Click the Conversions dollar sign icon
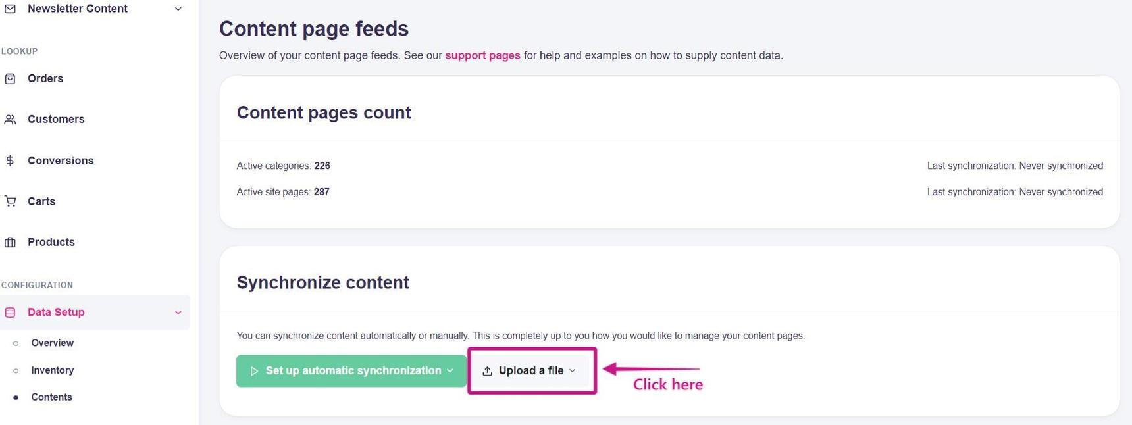The image size is (1132, 425). click(10, 161)
